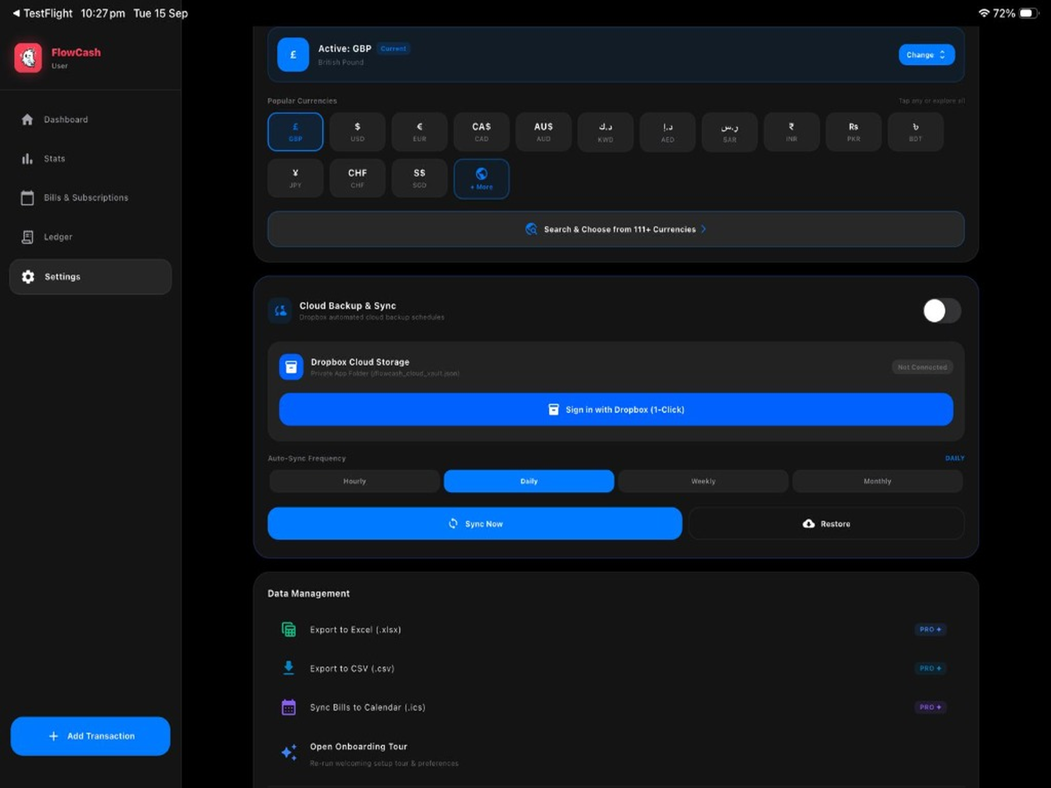Click Sign in with Dropbox (1-Click)

(616, 409)
